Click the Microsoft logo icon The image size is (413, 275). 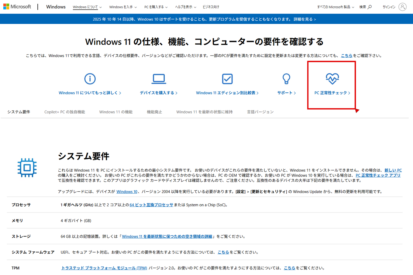coord(6,6)
